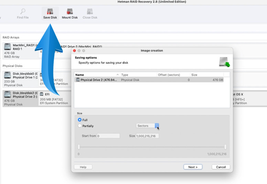Click the Offset (sectors) column header
The height and width of the screenshot is (184, 267).
click(173, 75)
